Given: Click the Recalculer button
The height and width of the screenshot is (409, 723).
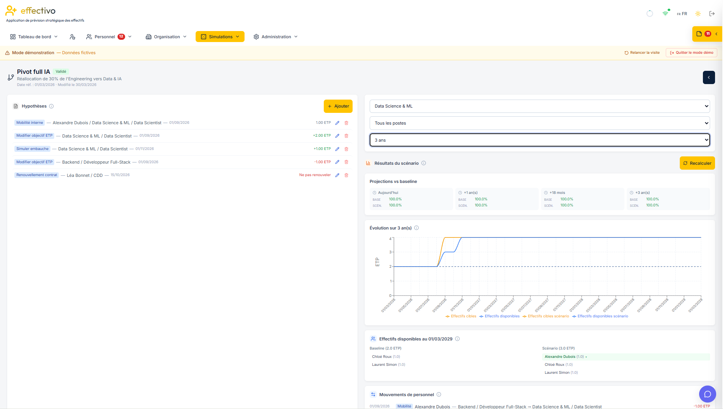Looking at the screenshot, I should click(x=697, y=163).
